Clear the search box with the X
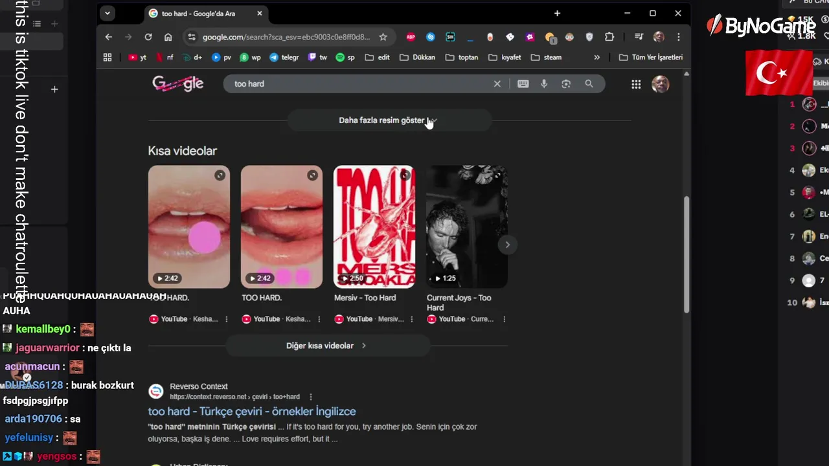 click(x=497, y=83)
